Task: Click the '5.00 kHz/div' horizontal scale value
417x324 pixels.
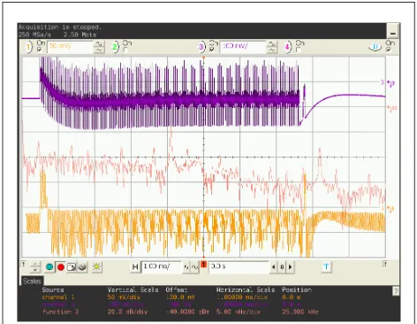Action: pos(239,312)
